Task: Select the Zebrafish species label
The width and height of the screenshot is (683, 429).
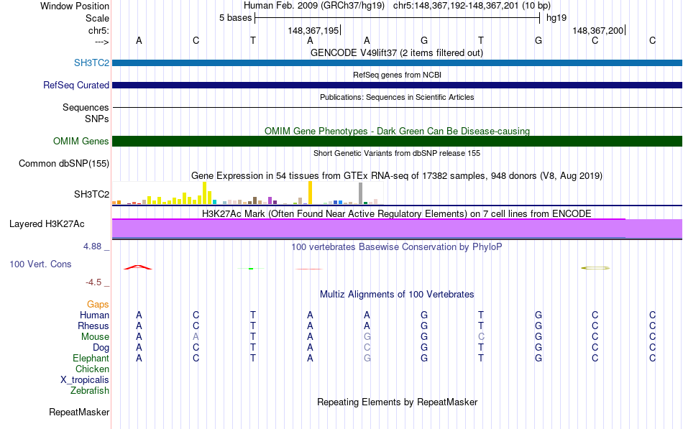Action: tap(90, 391)
